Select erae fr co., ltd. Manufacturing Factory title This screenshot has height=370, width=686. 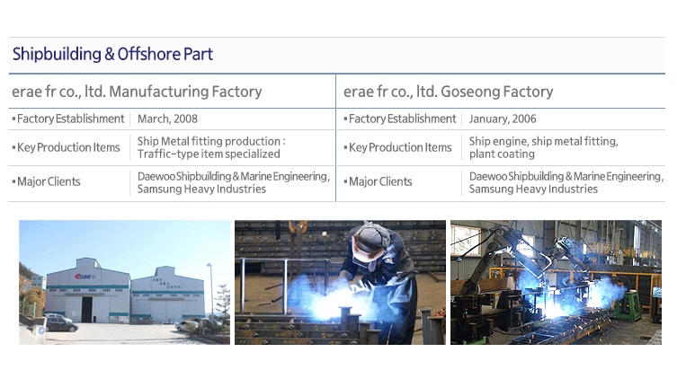137,92
